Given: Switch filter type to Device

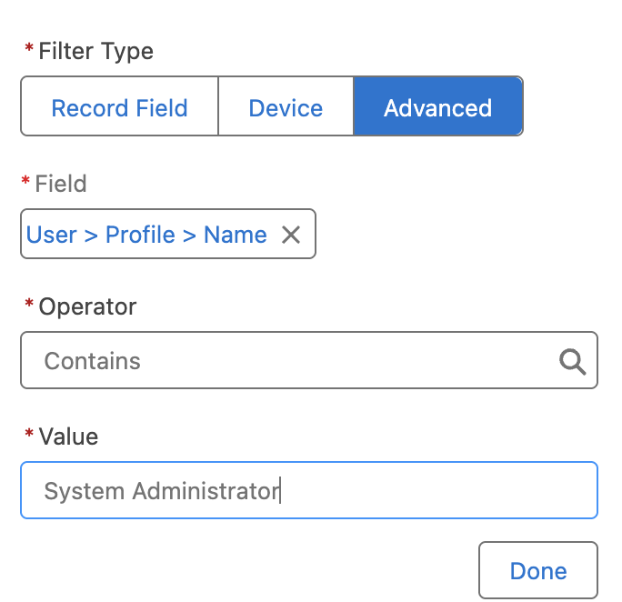Looking at the screenshot, I should pyautogui.click(x=286, y=108).
